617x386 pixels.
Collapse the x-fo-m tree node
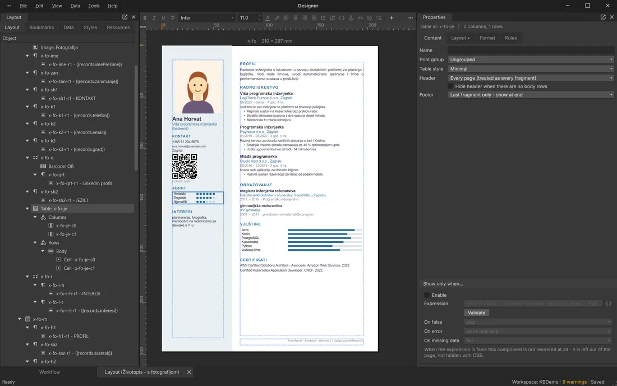(x=20, y=319)
